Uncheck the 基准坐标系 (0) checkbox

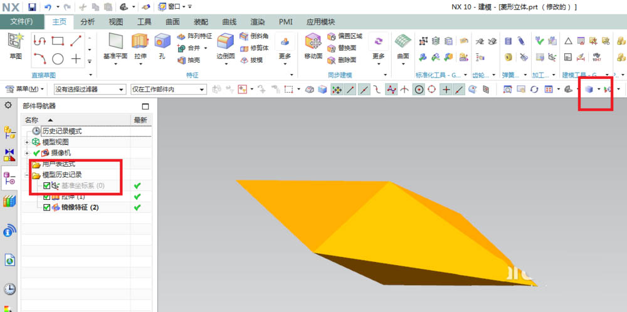coord(46,186)
